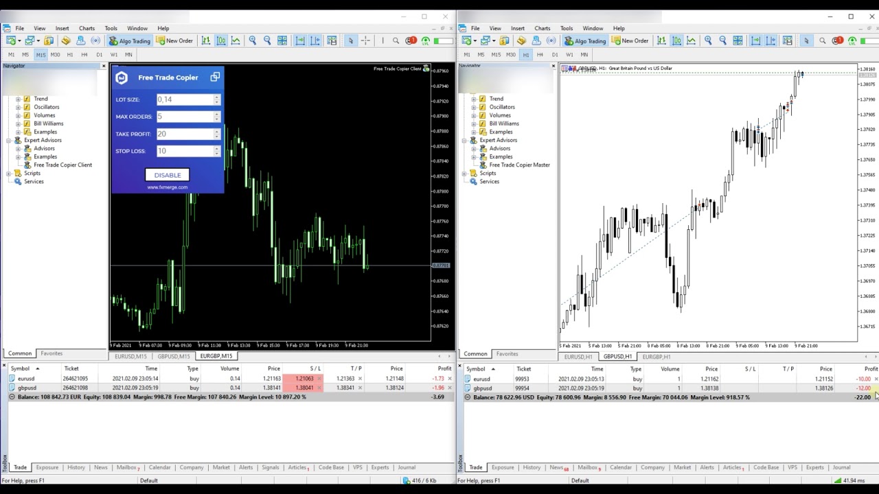The image size is (879, 494).
Task: Click popout icon on Free Trade Copier panel
Action: (x=215, y=77)
